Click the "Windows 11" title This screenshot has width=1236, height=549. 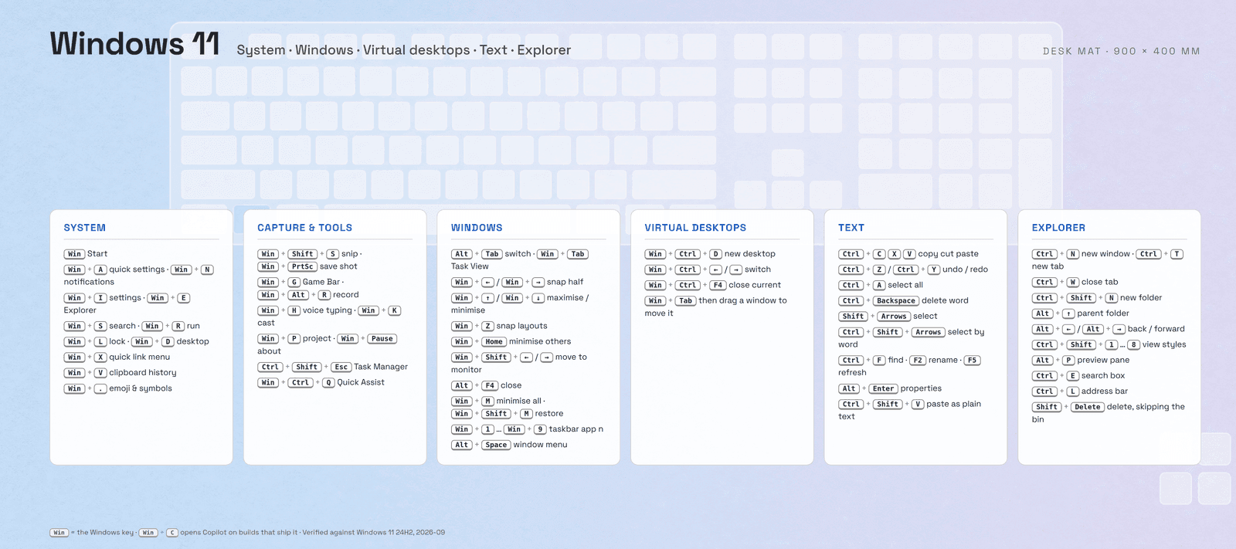tap(135, 44)
